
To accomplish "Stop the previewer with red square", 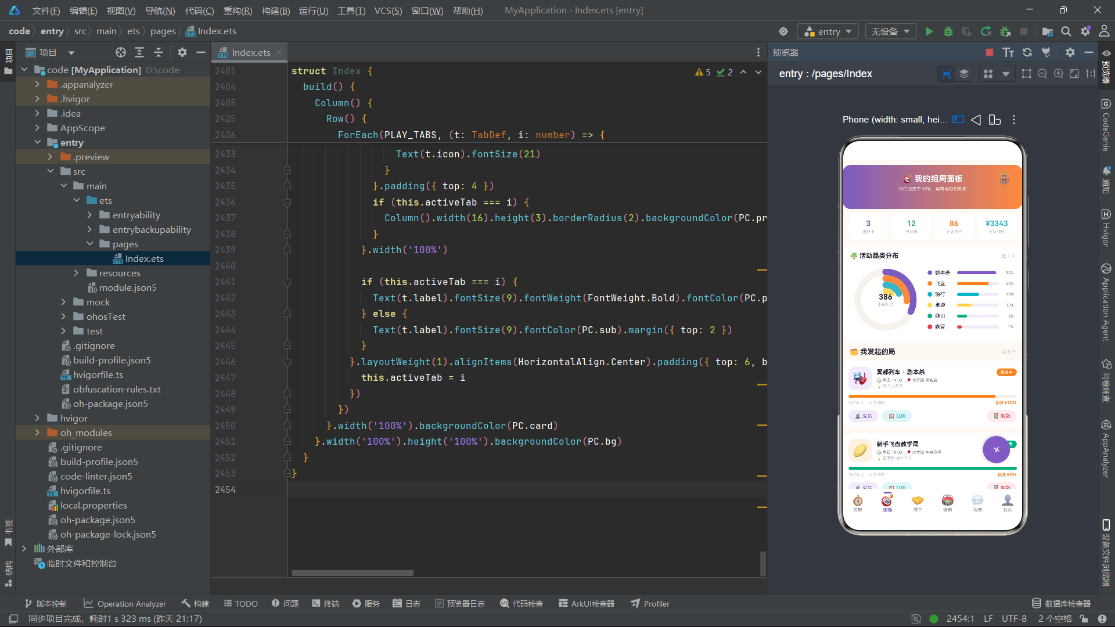I will point(990,52).
